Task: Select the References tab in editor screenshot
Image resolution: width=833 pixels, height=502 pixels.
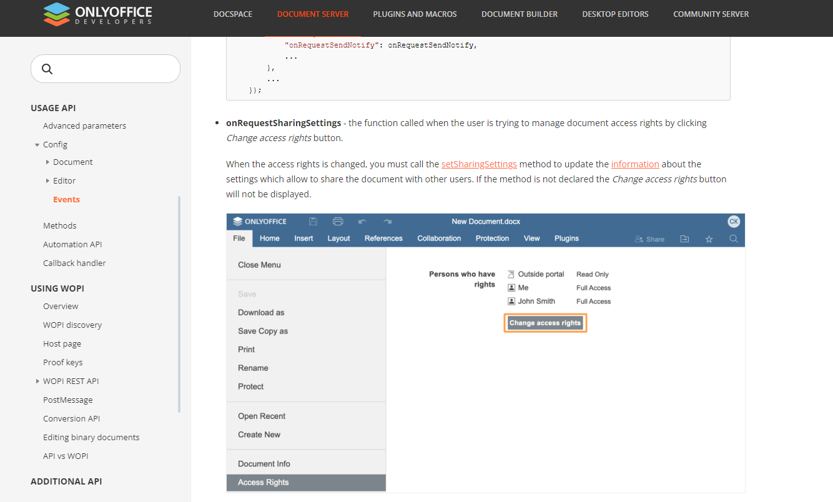Action: (383, 239)
